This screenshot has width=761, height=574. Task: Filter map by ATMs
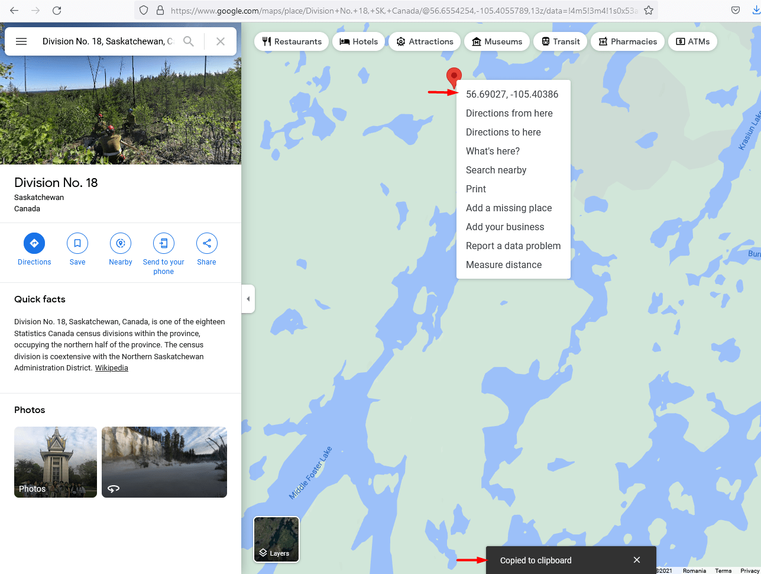692,41
